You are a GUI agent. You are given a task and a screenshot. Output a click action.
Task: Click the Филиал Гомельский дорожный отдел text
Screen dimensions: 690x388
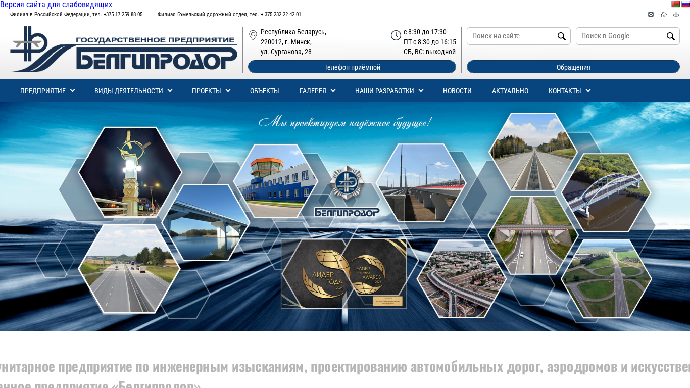pyautogui.click(x=229, y=14)
